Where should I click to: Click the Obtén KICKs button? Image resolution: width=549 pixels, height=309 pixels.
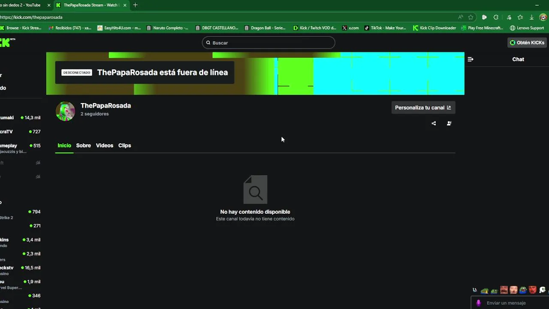pos(527,42)
